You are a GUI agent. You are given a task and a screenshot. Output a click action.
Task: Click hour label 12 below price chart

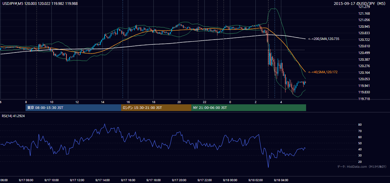pos(77,102)
